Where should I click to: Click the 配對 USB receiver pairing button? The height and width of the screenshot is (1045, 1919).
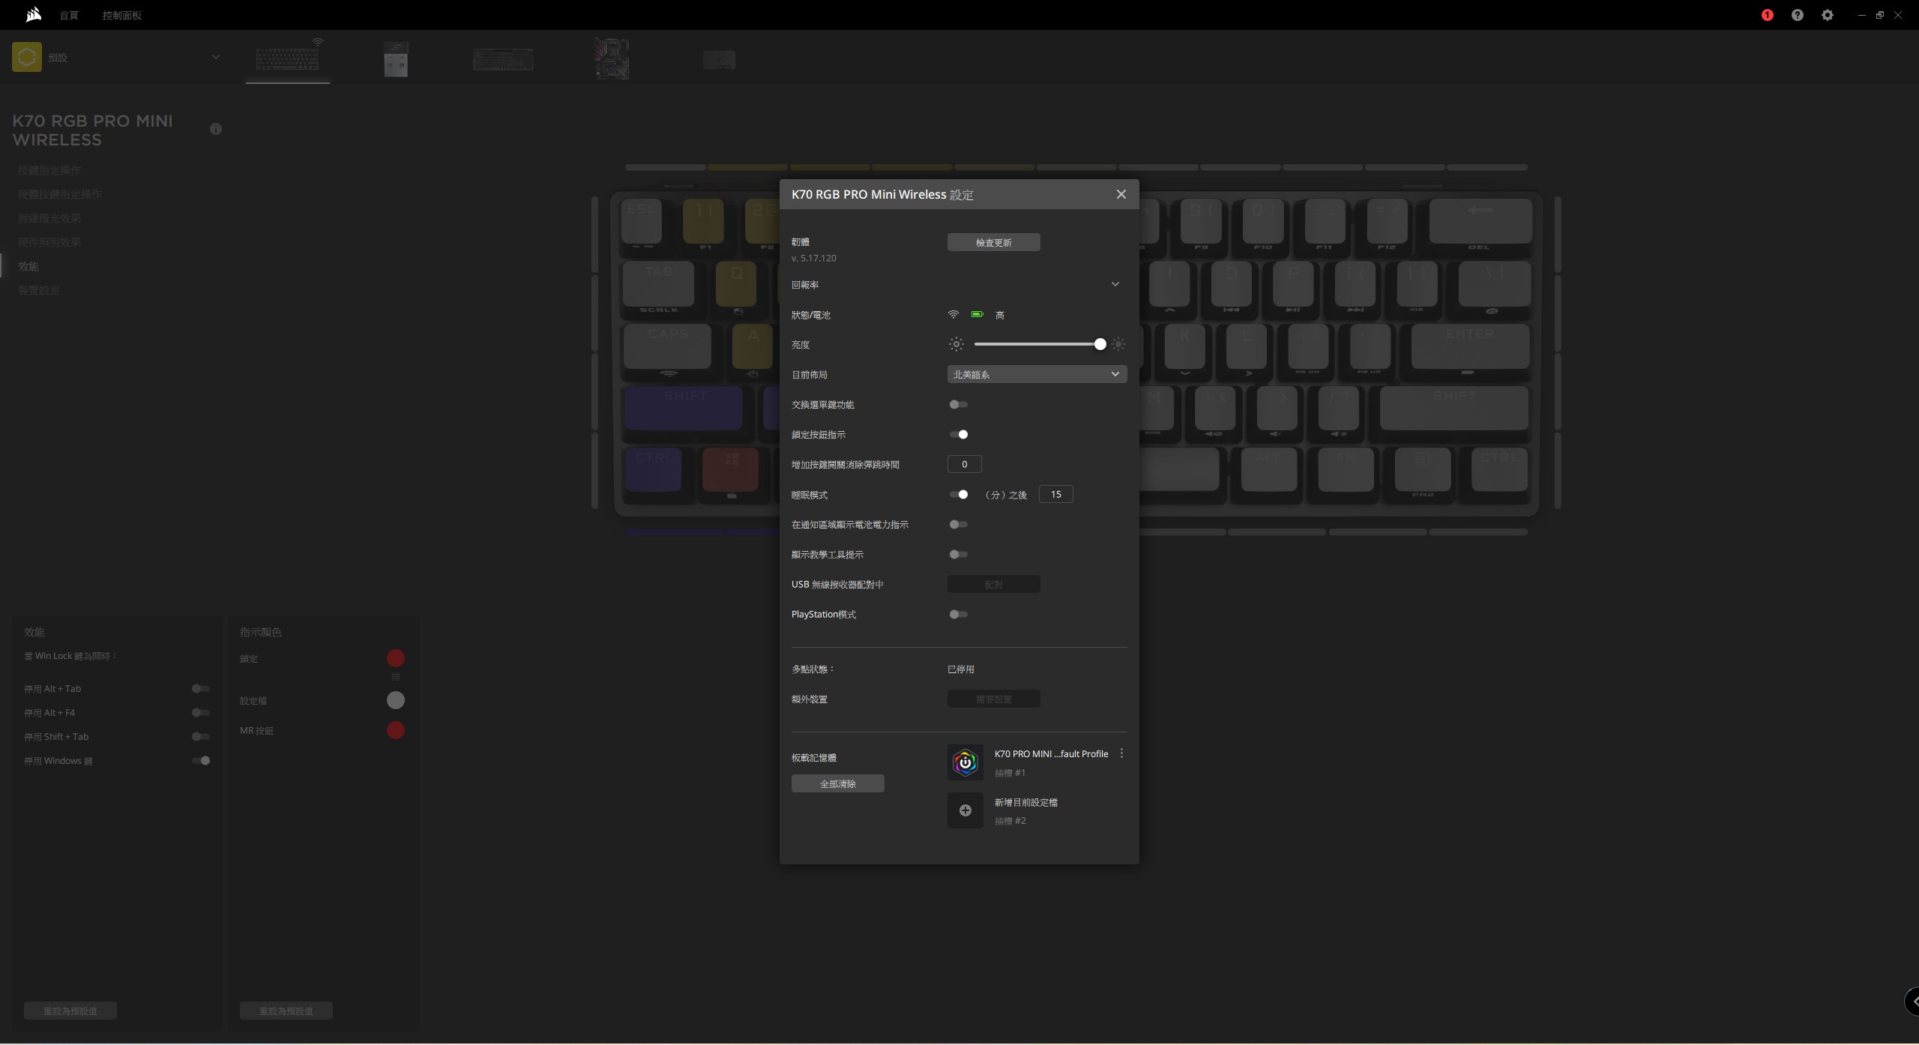tap(993, 584)
